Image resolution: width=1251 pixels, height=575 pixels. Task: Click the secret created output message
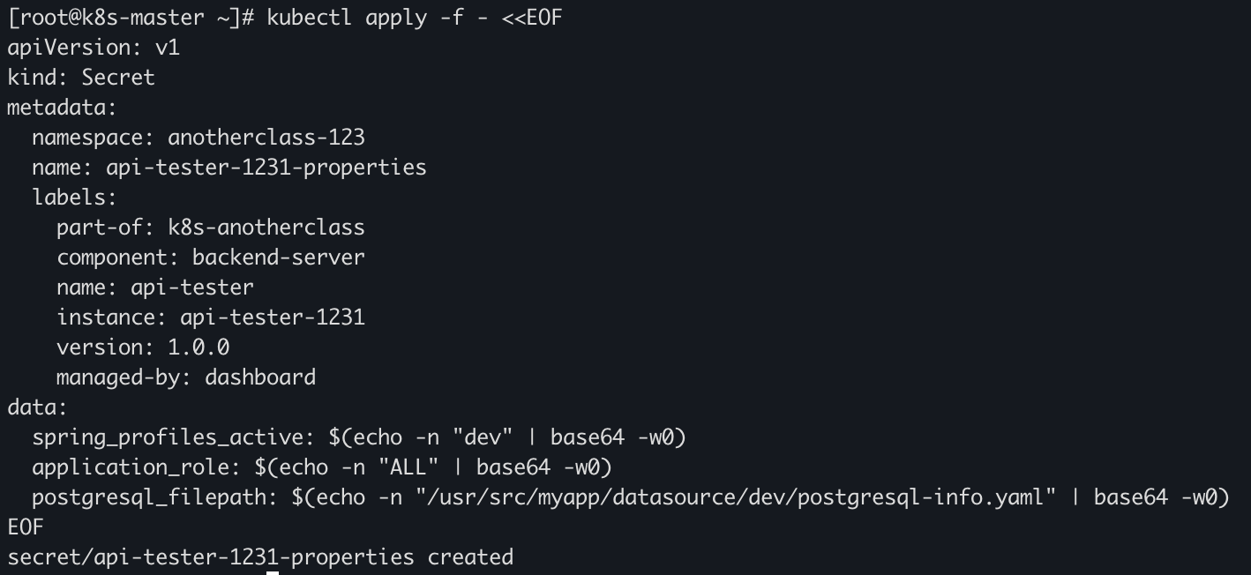tap(260, 557)
